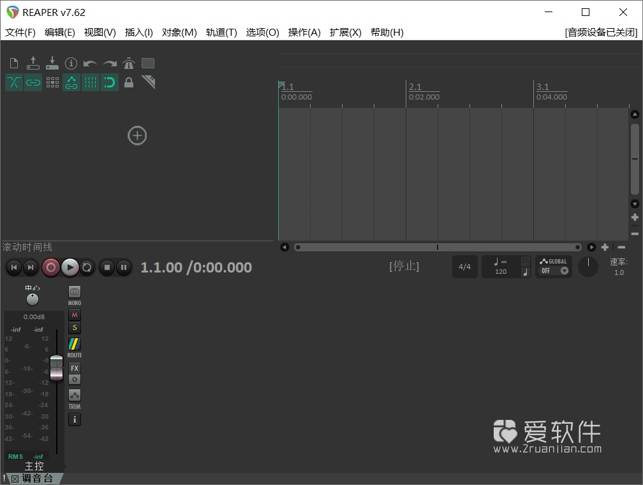Open project settings via the info icon
This screenshot has width=643, height=485.
point(71,63)
